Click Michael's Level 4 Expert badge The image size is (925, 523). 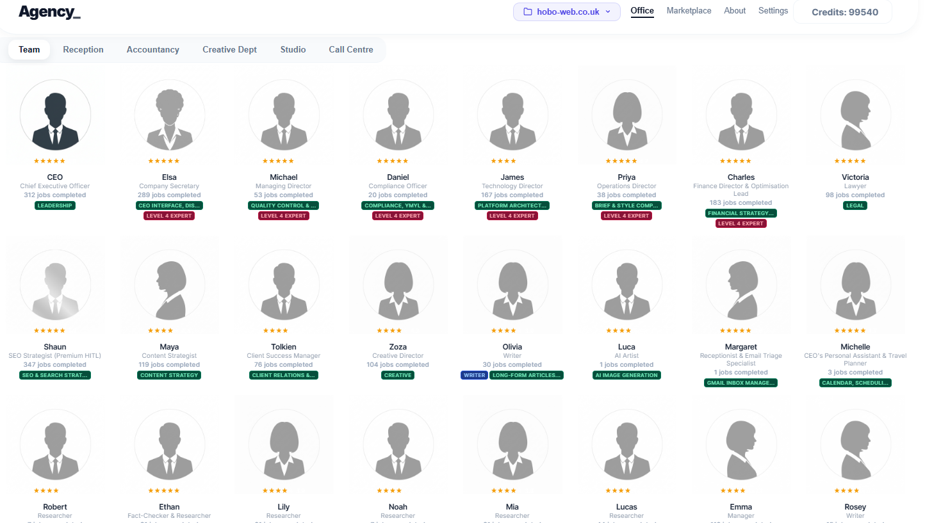coord(284,216)
